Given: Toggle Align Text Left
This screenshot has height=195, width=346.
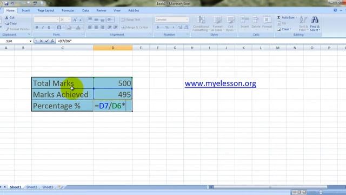Looking at the screenshot, I should pos(90,28).
